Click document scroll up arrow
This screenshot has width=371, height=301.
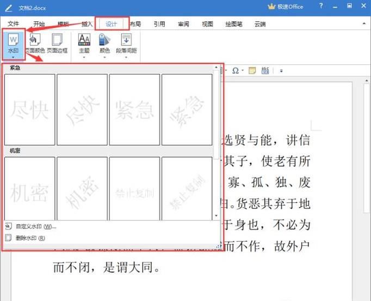[x=367, y=81]
